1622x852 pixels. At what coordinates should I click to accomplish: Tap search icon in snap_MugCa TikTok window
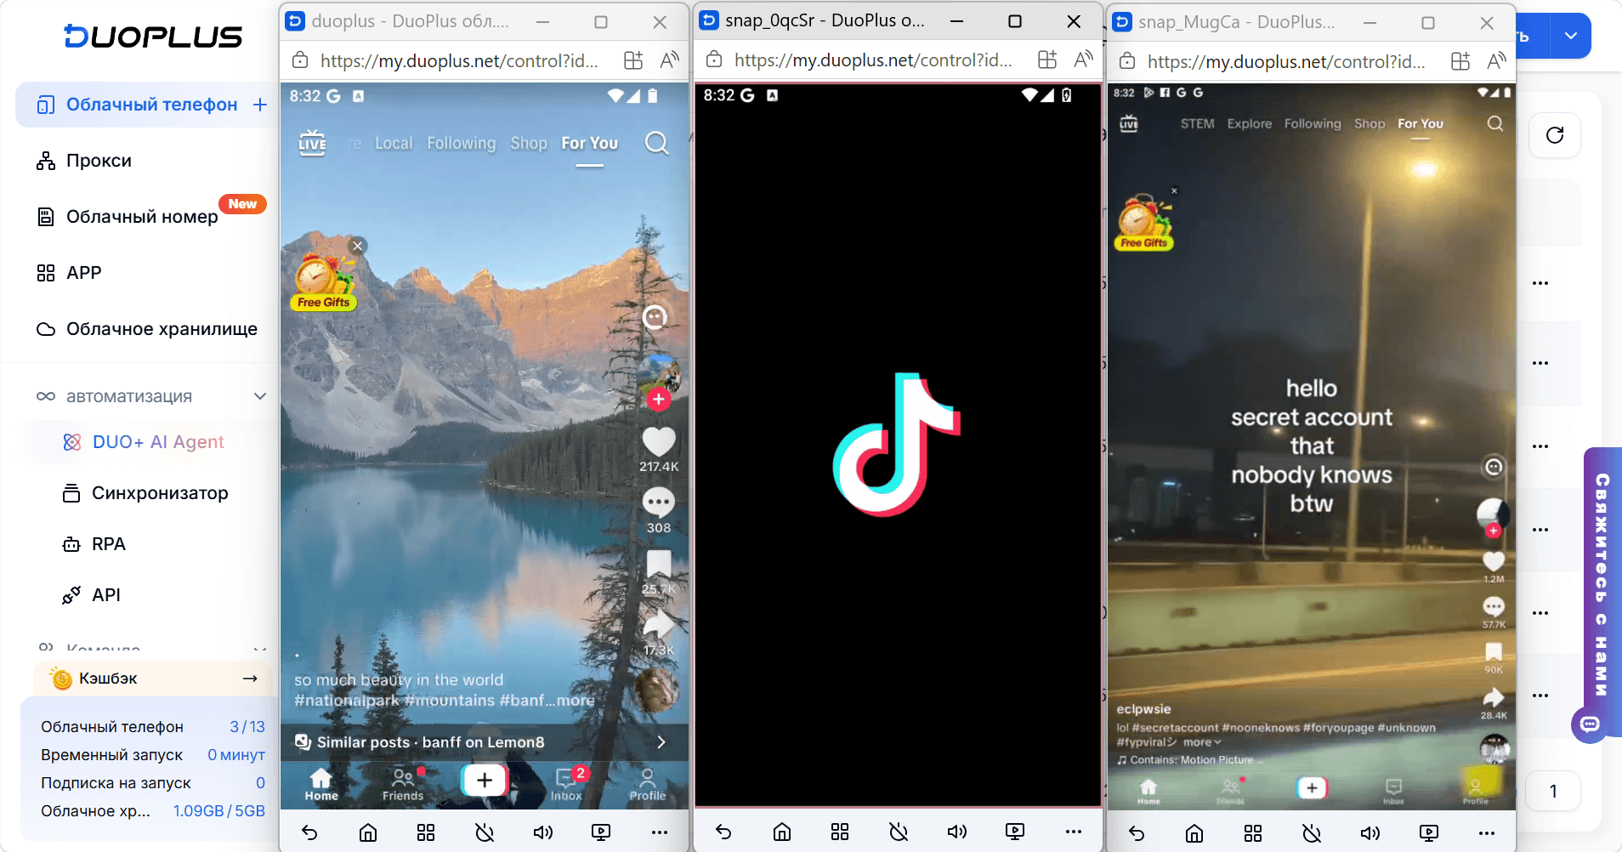tap(1494, 124)
